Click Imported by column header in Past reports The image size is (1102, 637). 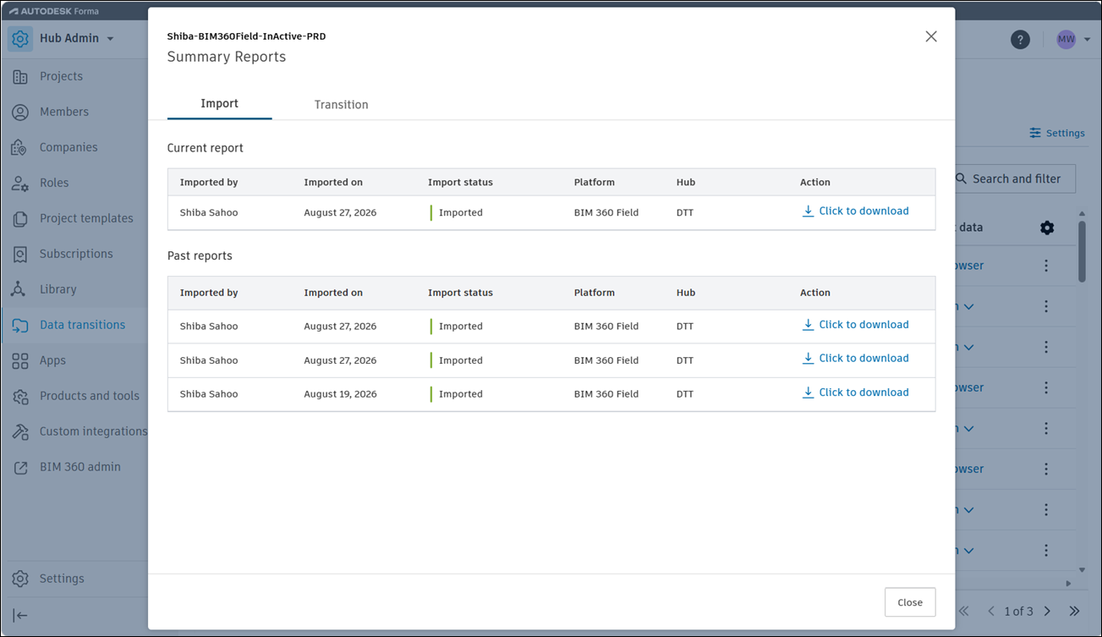(x=209, y=293)
